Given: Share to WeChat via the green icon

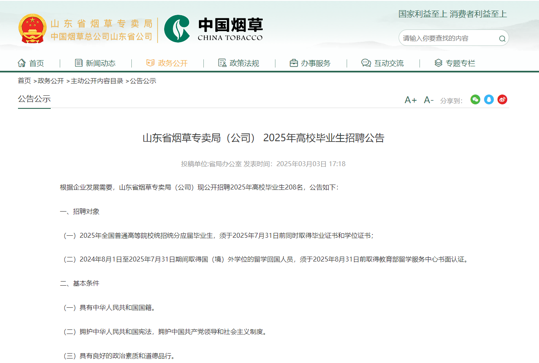Looking at the screenshot, I should (x=475, y=99).
